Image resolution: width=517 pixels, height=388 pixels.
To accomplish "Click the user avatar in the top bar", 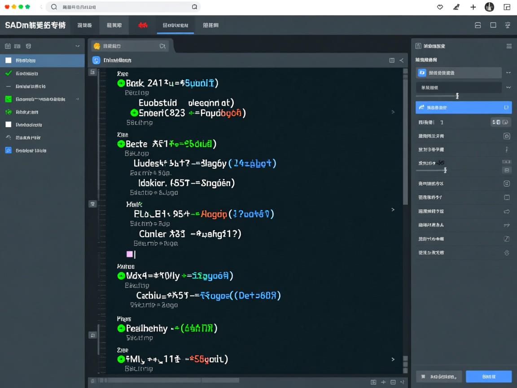I will point(489,7).
